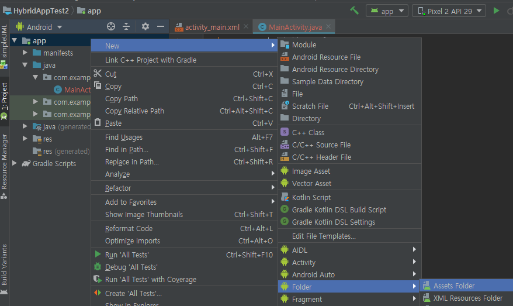
Task: Click the Make Project hammer icon
Action: point(354,11)
